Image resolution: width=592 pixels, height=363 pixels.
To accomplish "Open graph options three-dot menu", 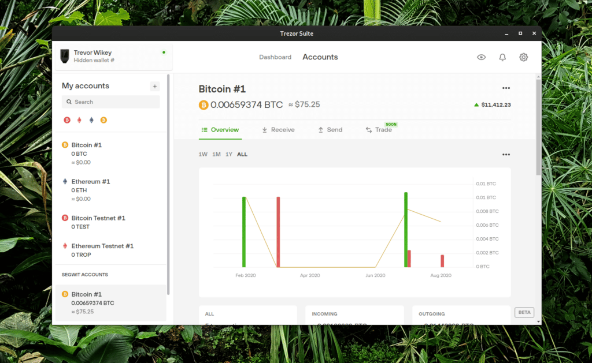I will tap(506, 155).
